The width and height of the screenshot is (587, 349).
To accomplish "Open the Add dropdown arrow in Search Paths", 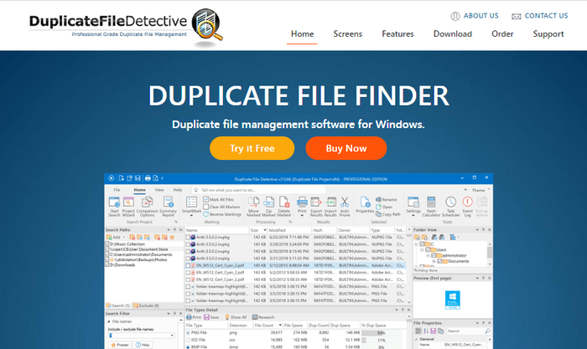I will [124, 237].
